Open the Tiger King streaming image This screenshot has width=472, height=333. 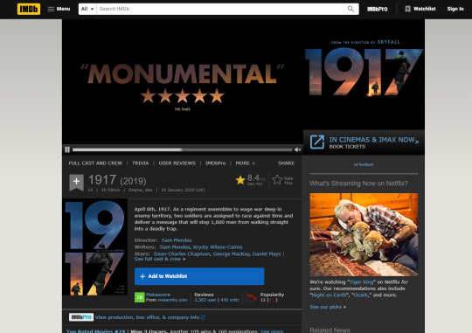[x=364, y=234]
